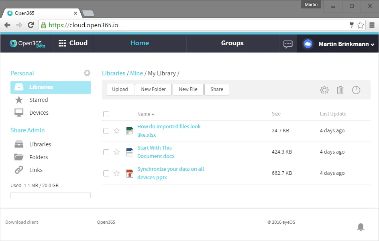Select the Home tab
379x241 pixels.
[x=139, y=43]
